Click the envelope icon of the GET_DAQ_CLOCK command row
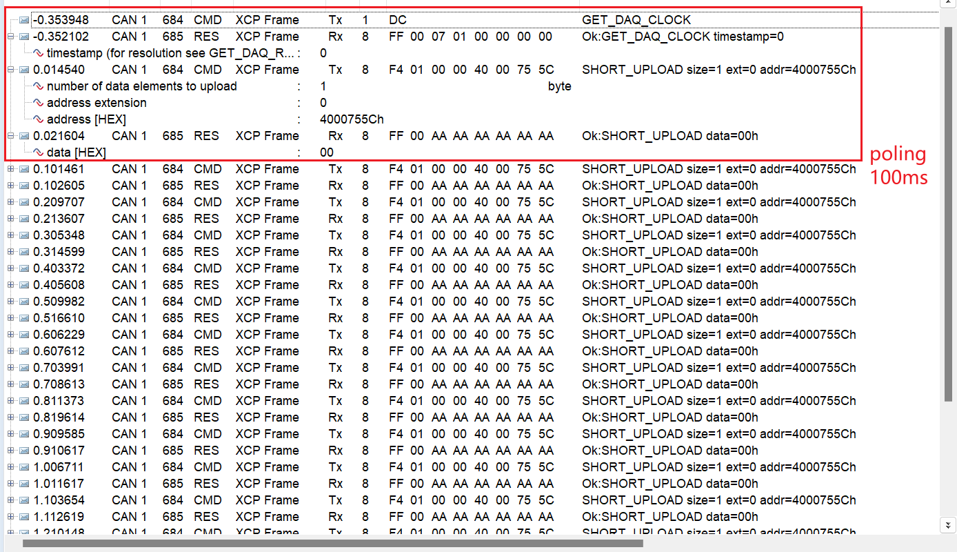 click(24, 20)
